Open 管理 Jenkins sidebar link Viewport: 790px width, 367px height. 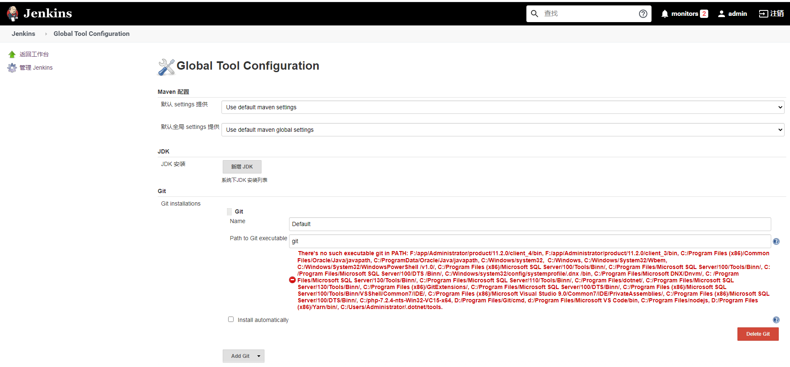pyautogui.click(x=36, y=68)
